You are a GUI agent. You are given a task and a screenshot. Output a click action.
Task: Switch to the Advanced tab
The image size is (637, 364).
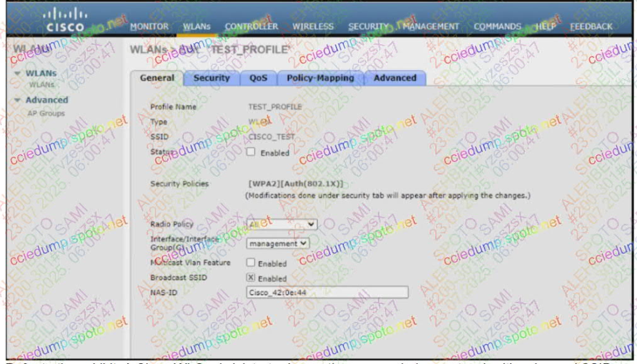click(x=395, y=78)
